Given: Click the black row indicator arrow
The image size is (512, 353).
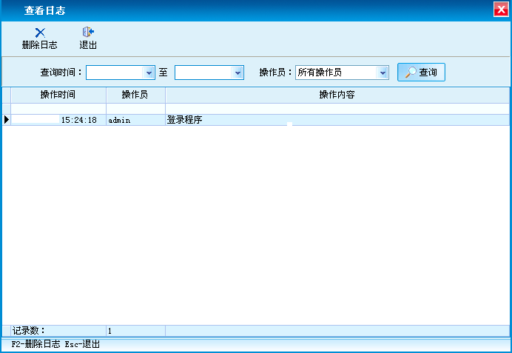Looking at the screenshot, I should point(7,120).
